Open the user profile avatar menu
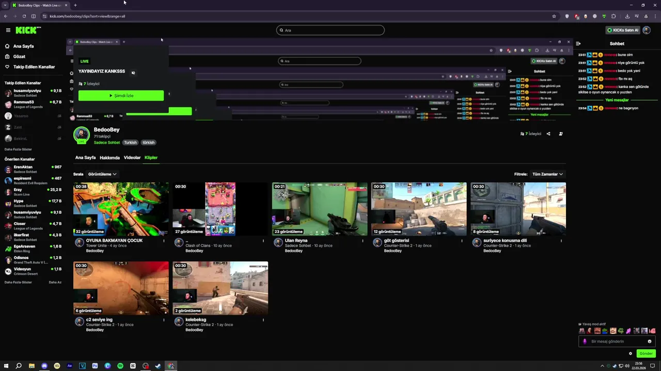Screen dimensions: 661x371 [647, 30]
